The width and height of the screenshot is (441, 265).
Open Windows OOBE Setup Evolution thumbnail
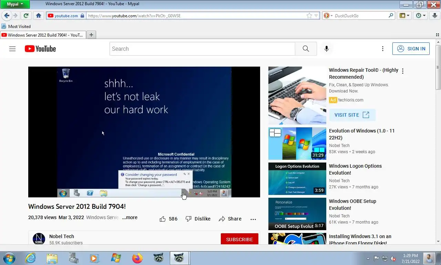297,214
